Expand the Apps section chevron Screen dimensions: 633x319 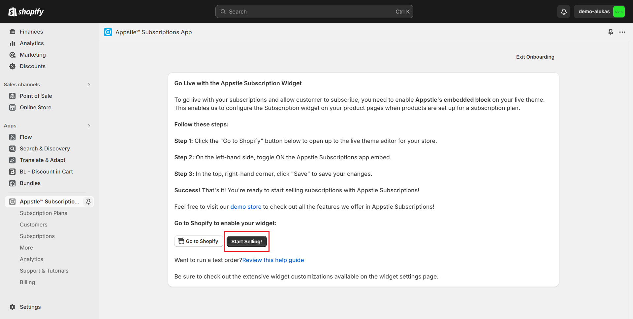(89, 126)
